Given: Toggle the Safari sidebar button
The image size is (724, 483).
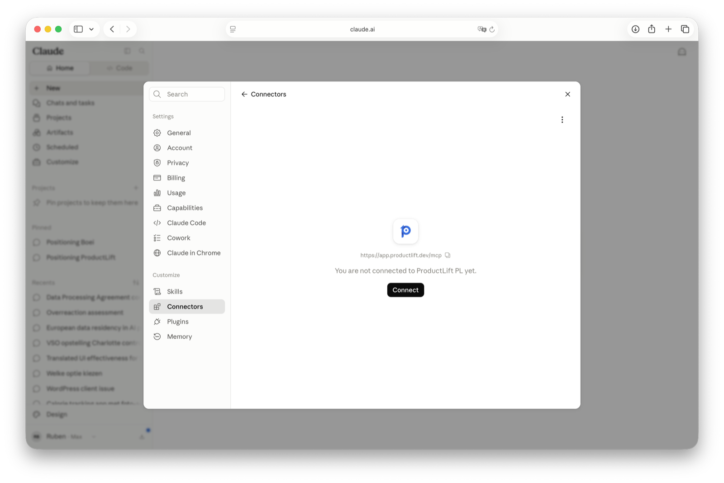Looking at the screenshot, I should point(78,29).
